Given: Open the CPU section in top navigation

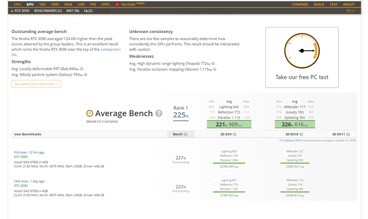Looking at the screenshot, I should (x=17, y=4).
